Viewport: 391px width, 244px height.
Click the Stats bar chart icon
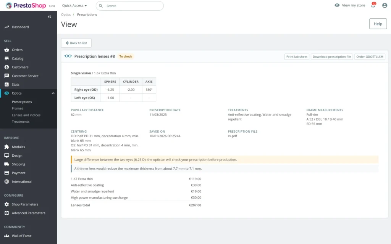(x=7, y=84)
